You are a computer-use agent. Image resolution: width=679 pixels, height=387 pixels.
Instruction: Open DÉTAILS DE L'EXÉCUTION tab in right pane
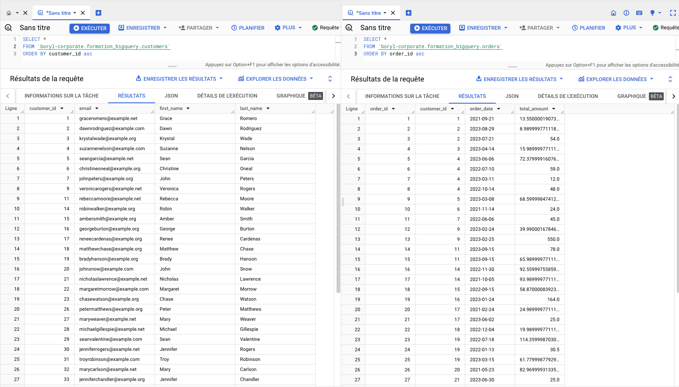[x=568, y=96]
